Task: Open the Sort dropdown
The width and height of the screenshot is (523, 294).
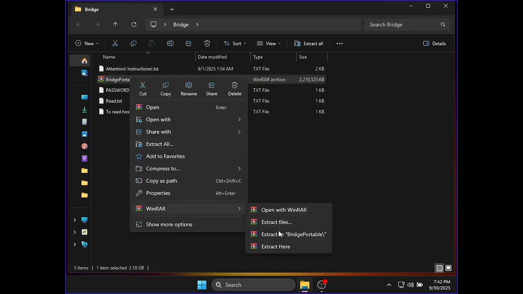Action: pyautogui.click(x=235, y=43)
